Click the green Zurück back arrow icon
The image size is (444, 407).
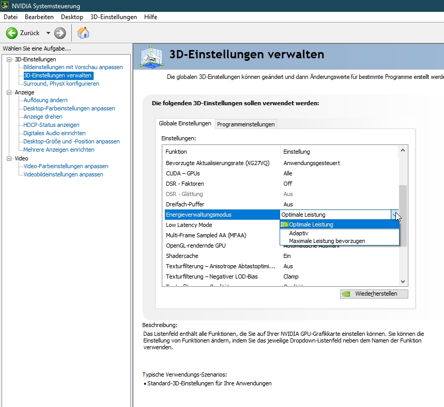(x=11, y=33)
